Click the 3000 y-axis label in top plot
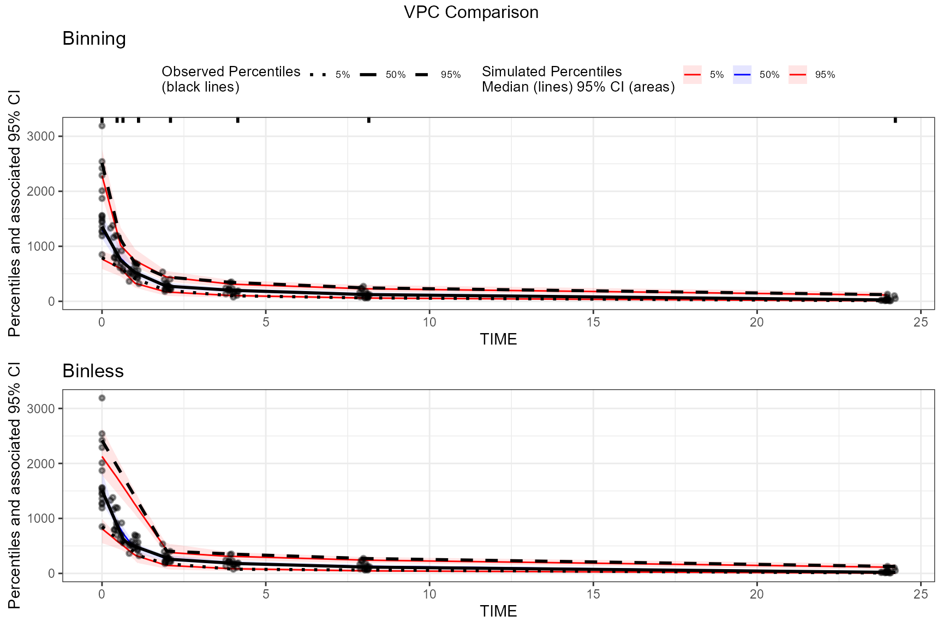This screenshot has height=628, width=943. (x=41, y=136)
